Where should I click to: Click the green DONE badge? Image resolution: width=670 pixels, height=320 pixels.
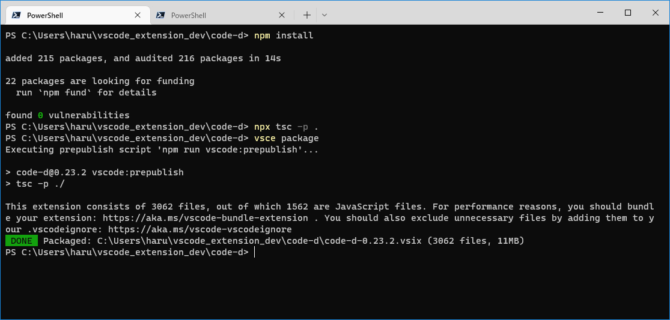click(x=22, y=241)
